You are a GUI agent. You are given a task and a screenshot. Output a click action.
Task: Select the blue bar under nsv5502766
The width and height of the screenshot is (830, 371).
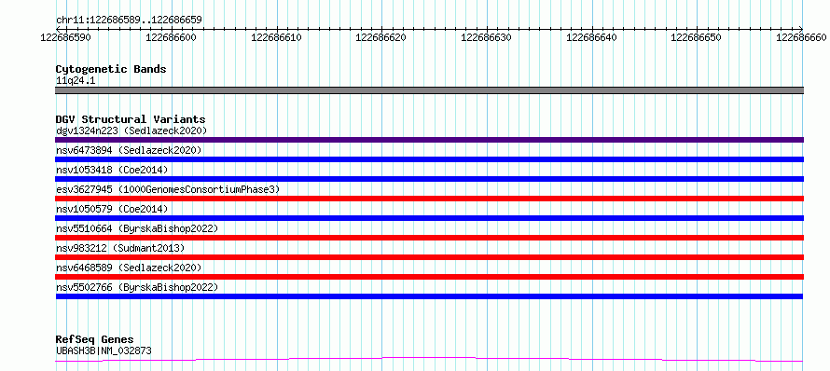pos(429,296)
